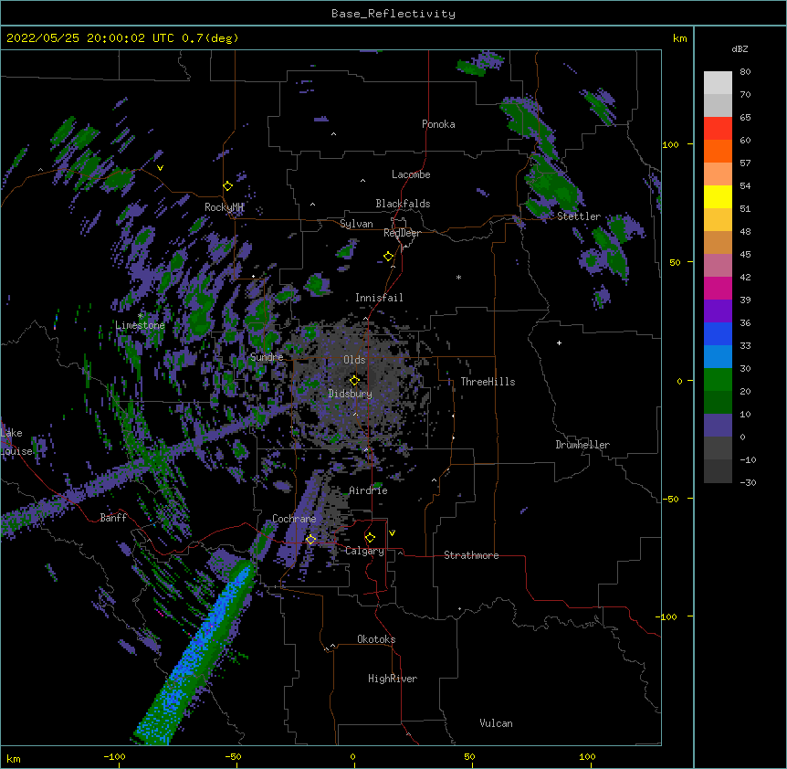Click the Vulcan city label
787x769 pixels.
(x=496, y=723)
